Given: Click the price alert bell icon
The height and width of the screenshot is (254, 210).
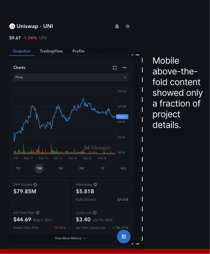Looking at the screenshot, I should tap(117, 26).
